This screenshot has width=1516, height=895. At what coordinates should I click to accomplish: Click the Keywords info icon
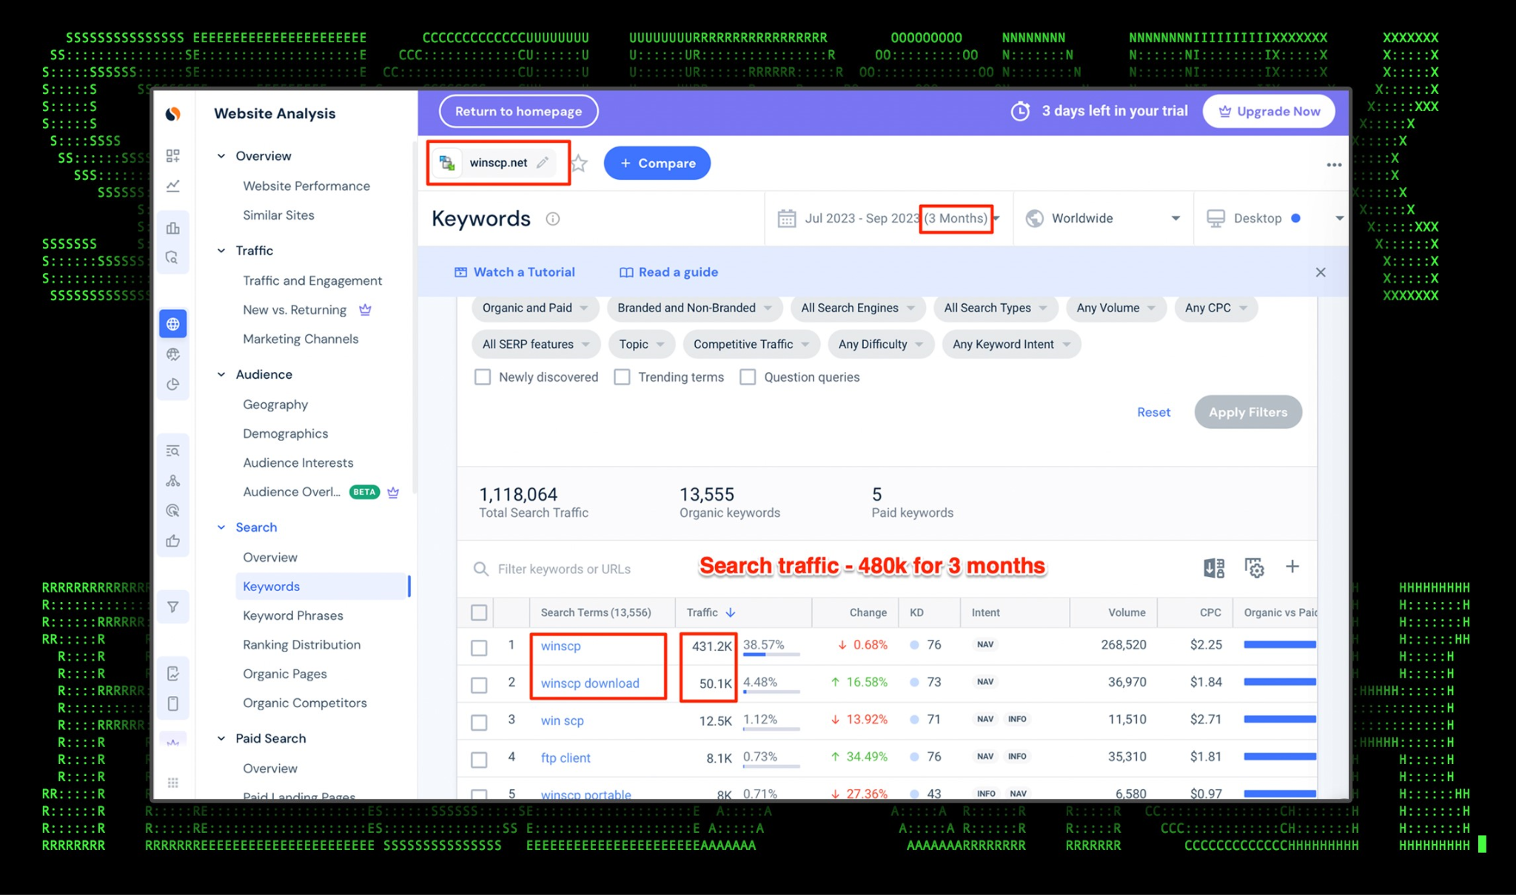(x=552, y=219)
